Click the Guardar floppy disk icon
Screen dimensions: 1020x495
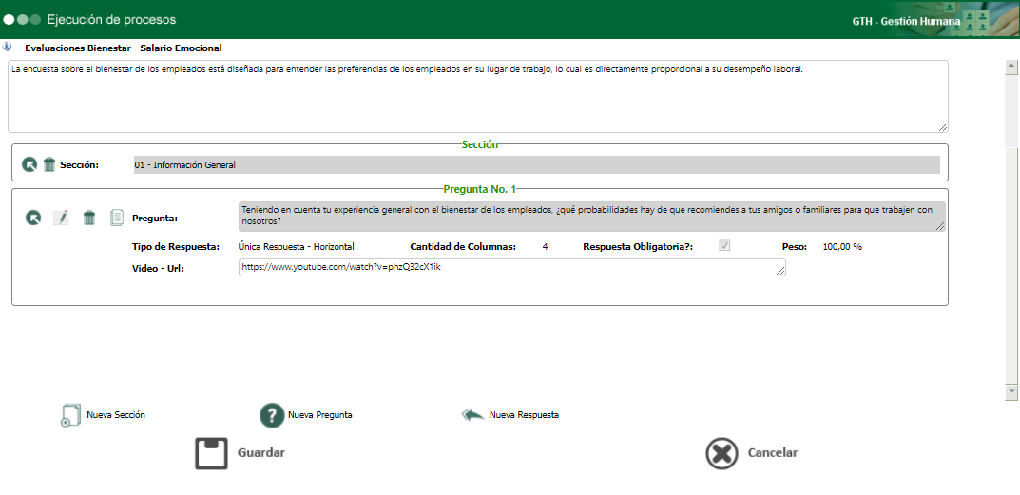pos(211,453)
